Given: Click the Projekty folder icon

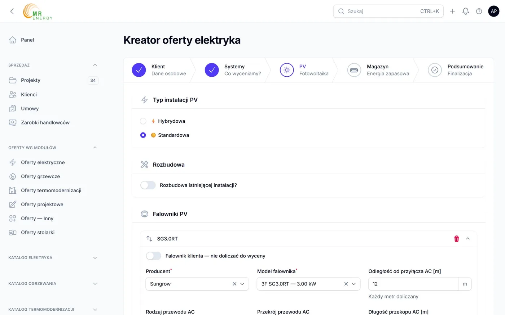Looking at the screenshot, I should (x=13, y=80).
